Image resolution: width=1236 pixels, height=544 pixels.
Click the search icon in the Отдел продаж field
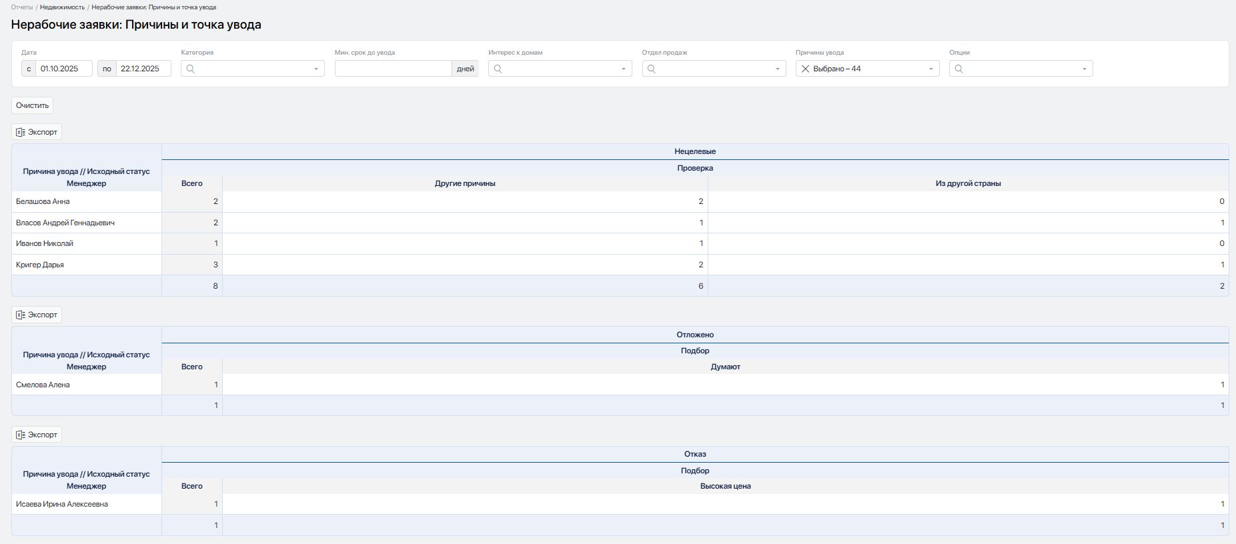tap(652, 69)
